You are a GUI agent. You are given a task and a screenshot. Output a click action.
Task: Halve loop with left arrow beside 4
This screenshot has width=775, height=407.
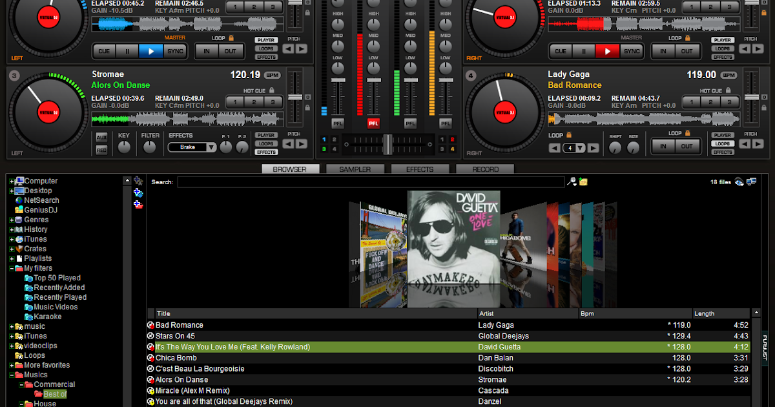(555, 148)
